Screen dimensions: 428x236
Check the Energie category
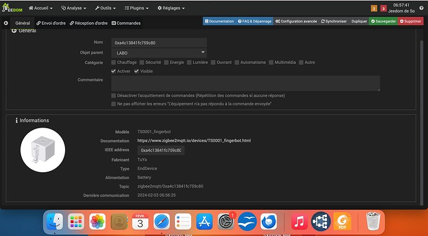click(166, 63)
